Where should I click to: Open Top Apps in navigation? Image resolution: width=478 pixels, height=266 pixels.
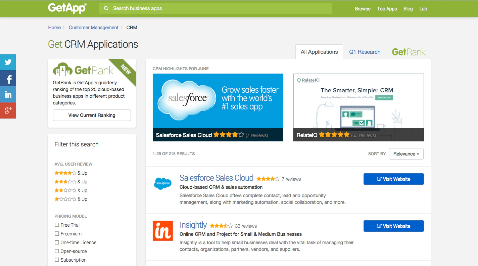(387, 9)
